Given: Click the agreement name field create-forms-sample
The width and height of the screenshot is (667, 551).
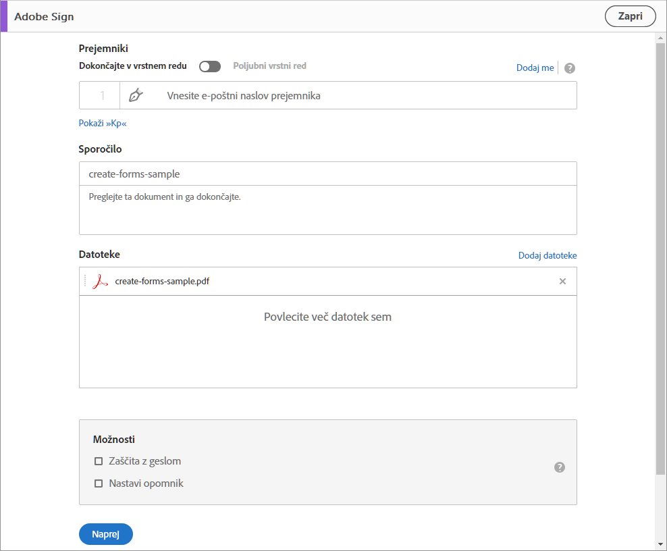Looking at the screenshot, I should [327, 174].
